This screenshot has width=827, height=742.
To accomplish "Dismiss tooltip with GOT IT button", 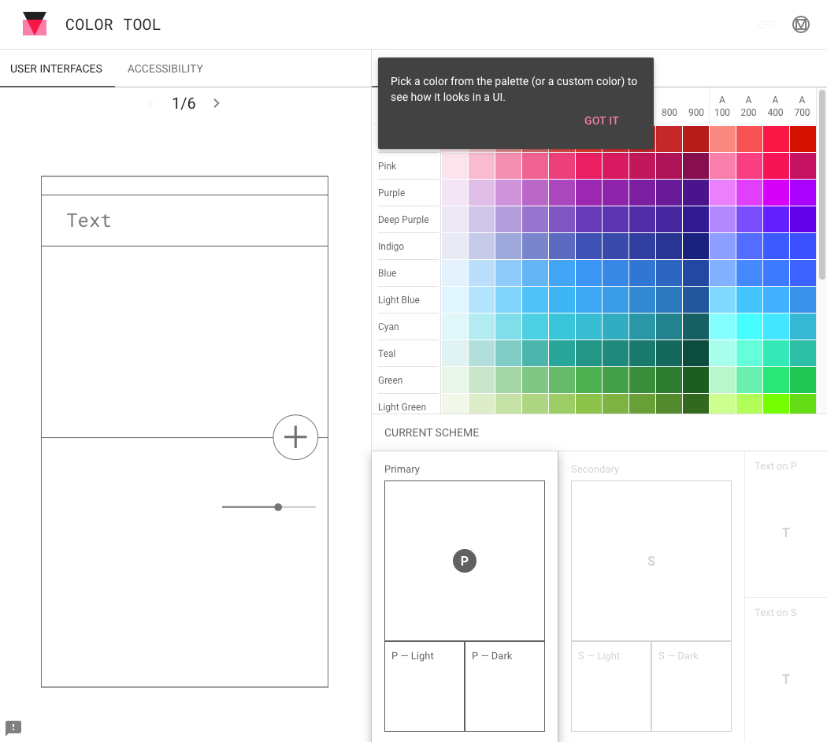I will point(601,121).
